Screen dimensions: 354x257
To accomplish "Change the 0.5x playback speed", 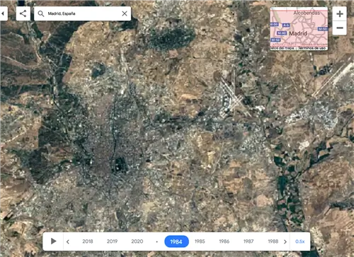I will pos(300,241).
